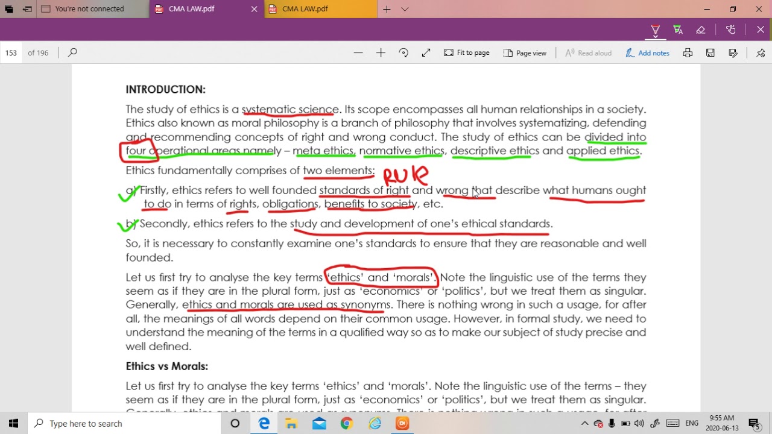Open the touch keyboard from the tray
The width and height of the screenshot is (772, 434).
click(x=672, y=423)
